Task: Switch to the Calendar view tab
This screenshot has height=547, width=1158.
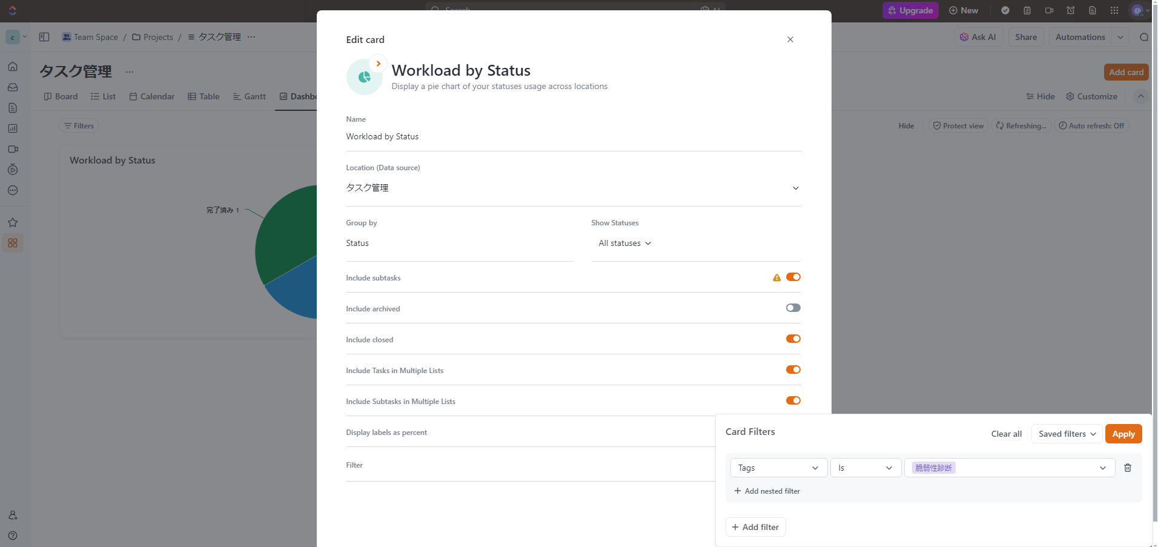Action: coord(151,96)
